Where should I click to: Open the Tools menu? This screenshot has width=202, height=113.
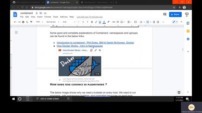[56, 17]
